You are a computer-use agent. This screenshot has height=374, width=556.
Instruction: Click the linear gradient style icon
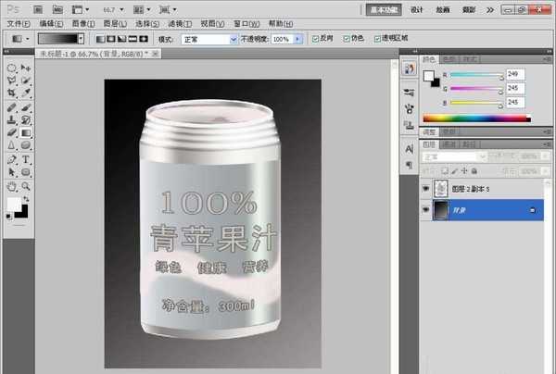(99, 40)
